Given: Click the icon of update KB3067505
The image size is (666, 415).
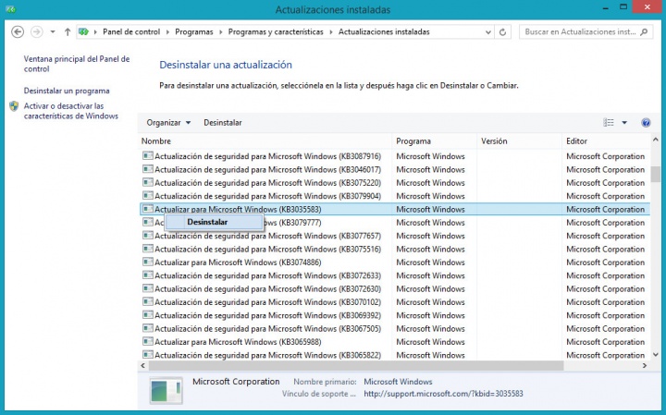Looking at the screenshot, I should click(x=148, y=328).
